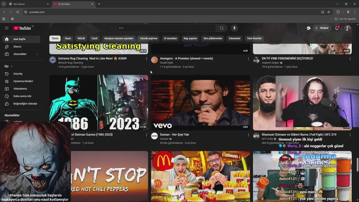Open Khamzat Chimaev vs Gilbert Burns title

point(299,135)
